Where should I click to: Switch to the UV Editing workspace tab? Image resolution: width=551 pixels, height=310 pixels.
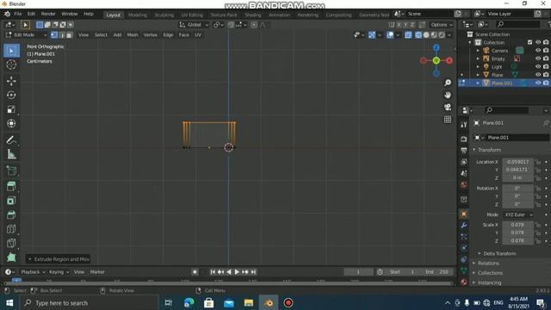click(192, 15)
